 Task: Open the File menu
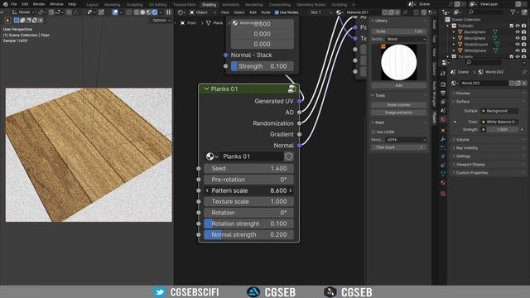(14, 4)
